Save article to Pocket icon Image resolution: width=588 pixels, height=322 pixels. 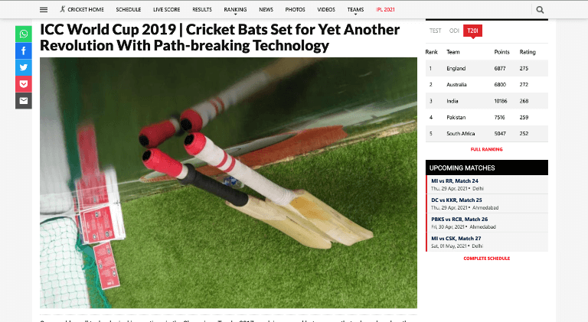pos(24,84)
